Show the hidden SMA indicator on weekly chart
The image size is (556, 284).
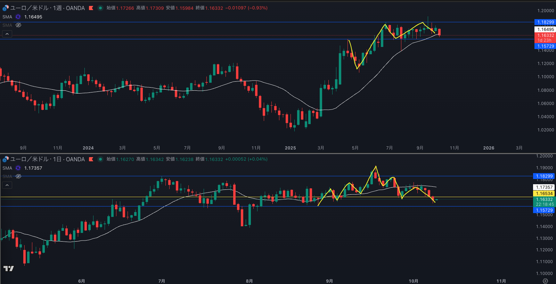pos(18,25)
